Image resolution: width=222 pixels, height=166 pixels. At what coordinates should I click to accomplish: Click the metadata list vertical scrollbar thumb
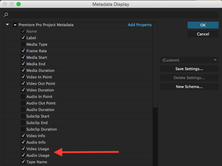[155, 65]
